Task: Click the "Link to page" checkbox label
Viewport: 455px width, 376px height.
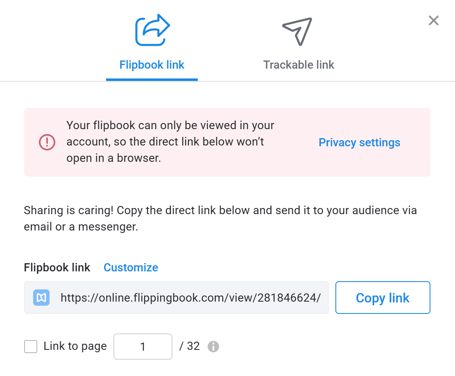Action: pyautogui.click(x=75, y=346)
